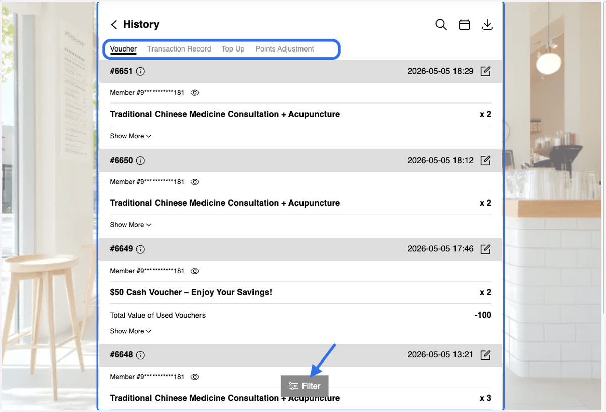
Task: Reveal member number in record #6651
Action: (x=195, y=93)
